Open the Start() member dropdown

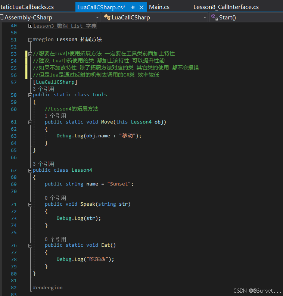tap(246, 18)
